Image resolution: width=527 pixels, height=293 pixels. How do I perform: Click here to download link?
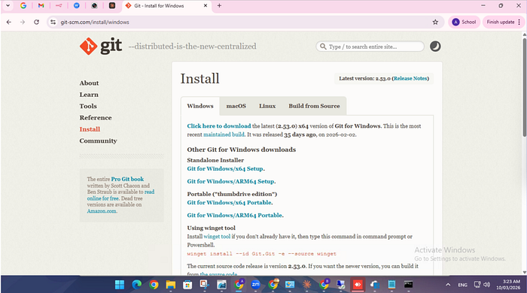point(219,126)
